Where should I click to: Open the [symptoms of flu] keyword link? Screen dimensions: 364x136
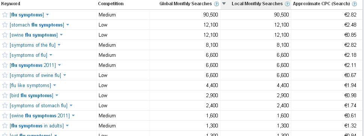coord(28,55)
